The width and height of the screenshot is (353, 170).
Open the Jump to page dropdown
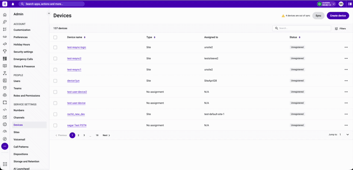(x=345, y=134)
